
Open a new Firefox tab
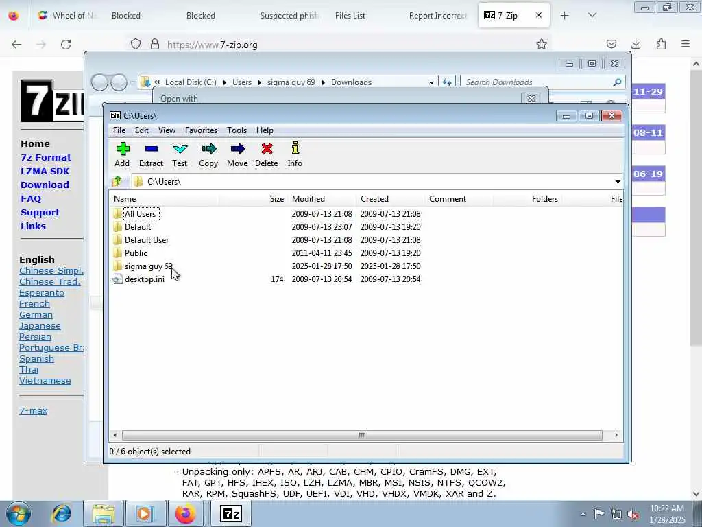[x=565, y=16]
